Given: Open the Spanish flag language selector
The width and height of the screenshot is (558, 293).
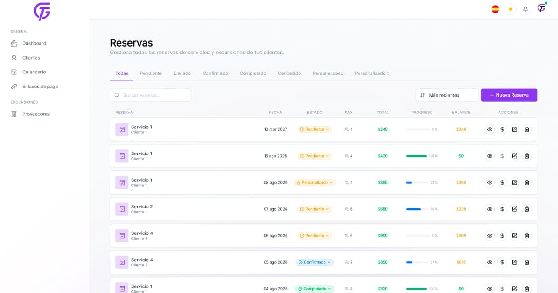Looking at the screenshot, I should tap(495, 9).
